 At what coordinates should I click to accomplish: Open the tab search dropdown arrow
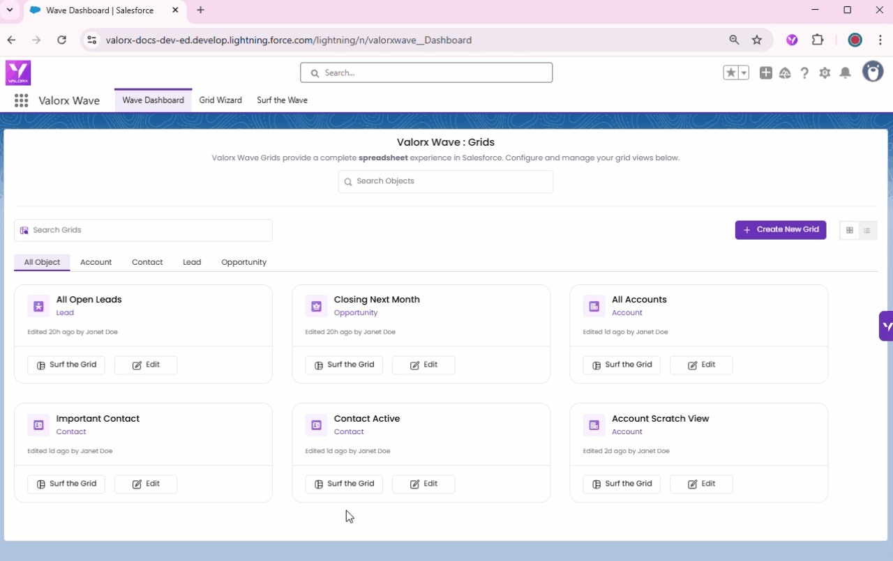[10, 10]
